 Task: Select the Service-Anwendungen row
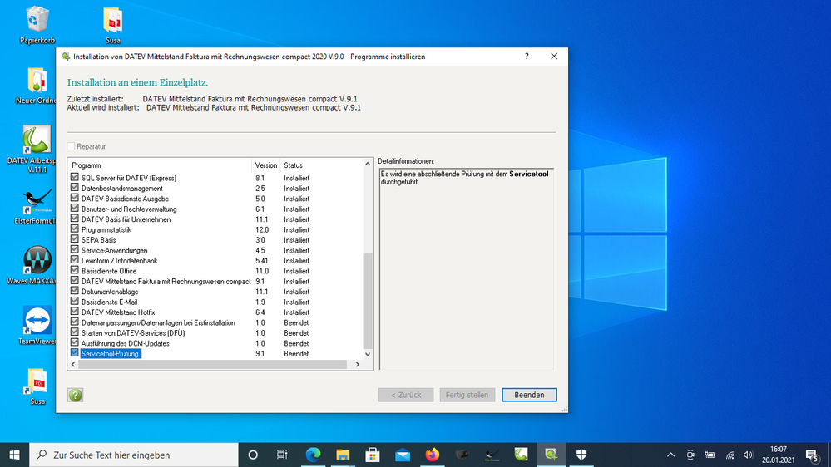click(215, 250)
